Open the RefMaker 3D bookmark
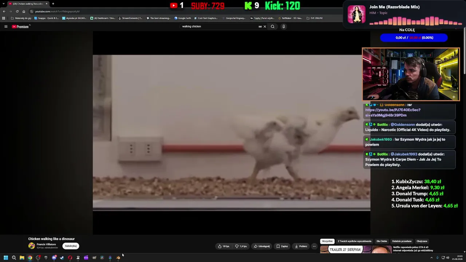 (x=290, y=18)
